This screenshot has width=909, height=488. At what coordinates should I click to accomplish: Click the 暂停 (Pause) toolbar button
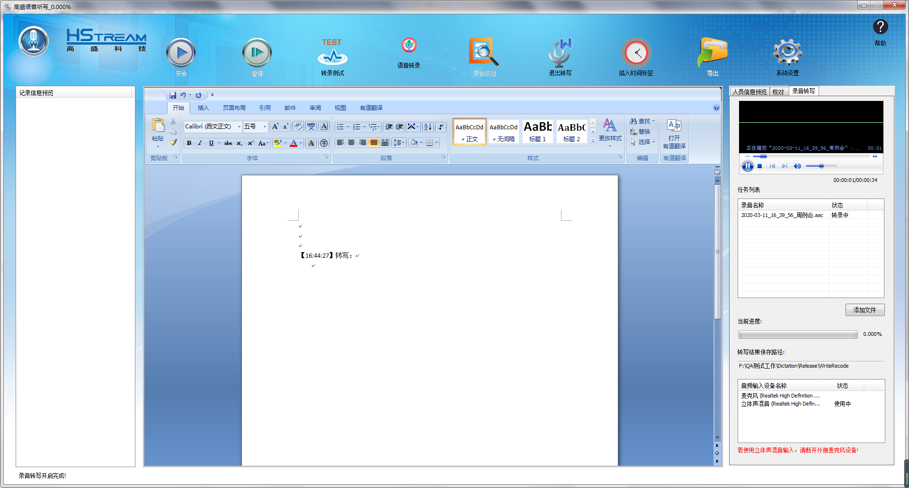point(257,53)
